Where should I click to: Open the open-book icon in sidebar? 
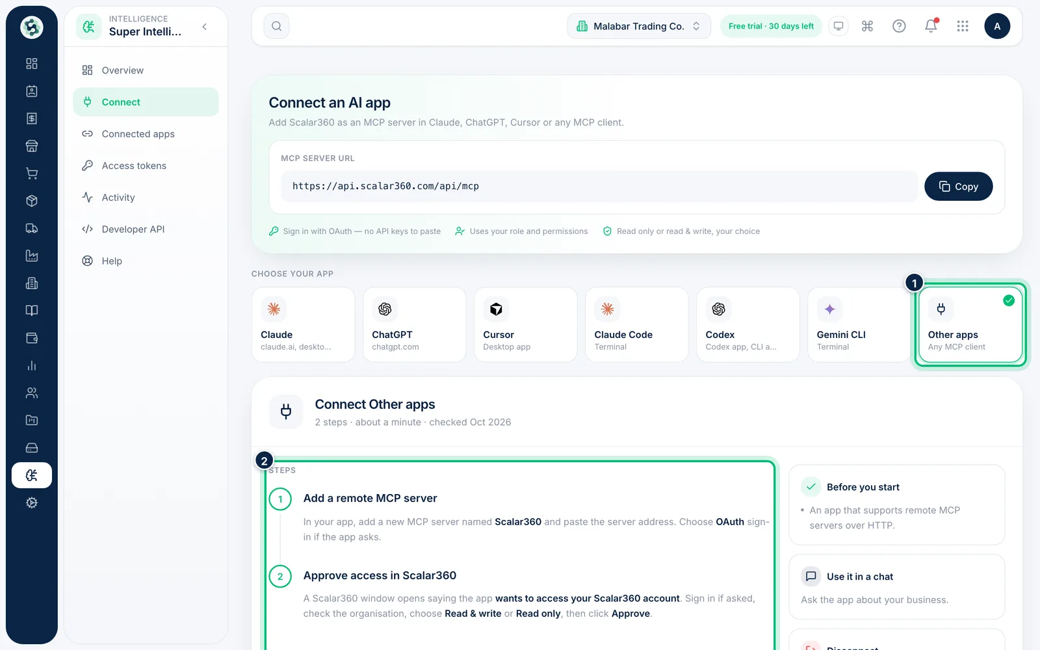click(31, 311)
